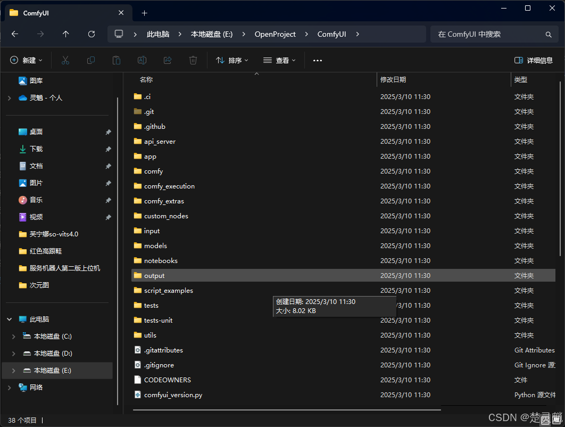Click the pin icon next to 桌面
The image size is (565, 427).
tap(108, 132)
